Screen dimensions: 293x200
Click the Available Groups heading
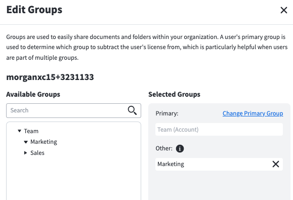(33, 94)
